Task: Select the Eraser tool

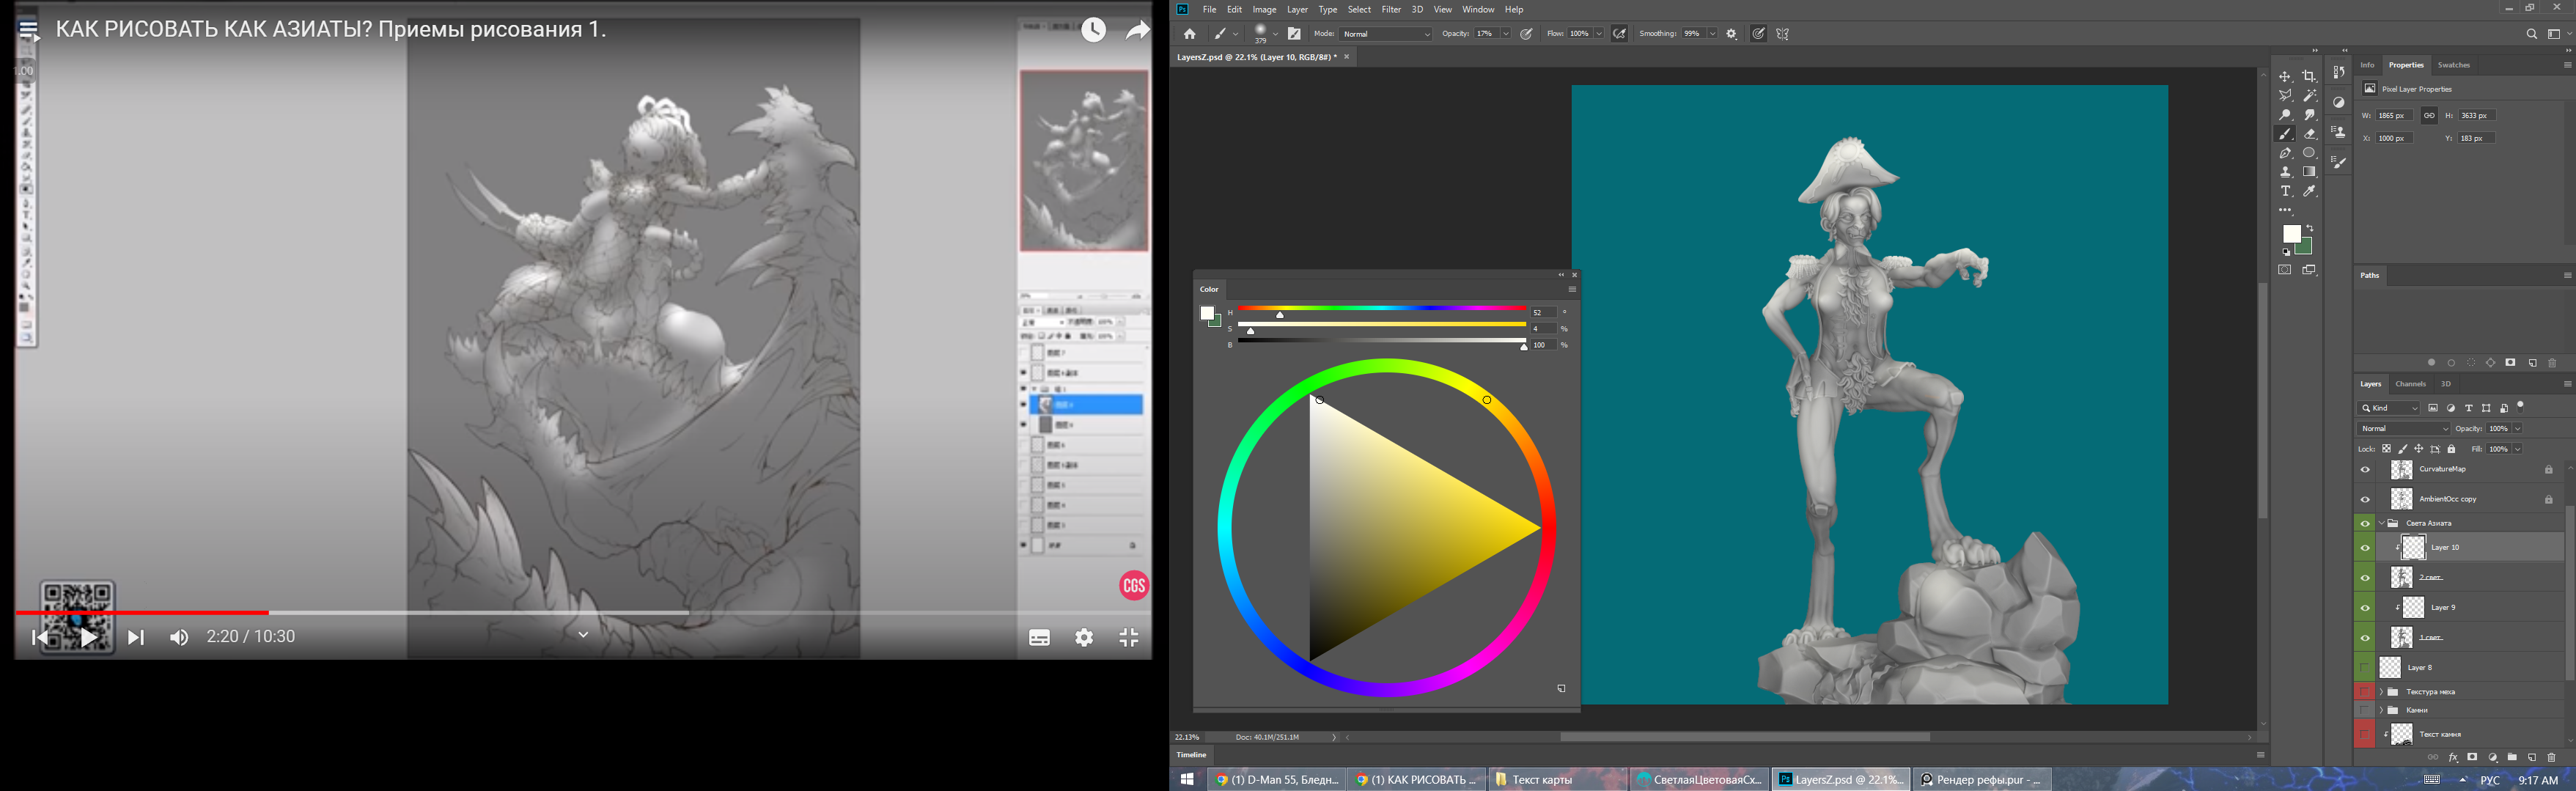Action: [x=2309, y=134]
